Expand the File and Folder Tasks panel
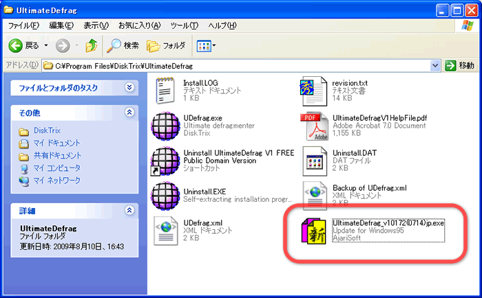482x298 pixels. pos(129,87)
